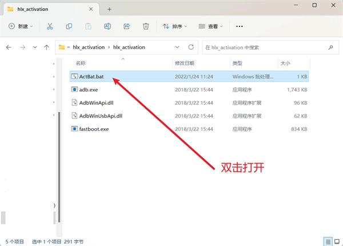Open the See more (…) toolbar menu
Image resolution: width=343 pixels, height=246 pixels.
pos(240,26)
